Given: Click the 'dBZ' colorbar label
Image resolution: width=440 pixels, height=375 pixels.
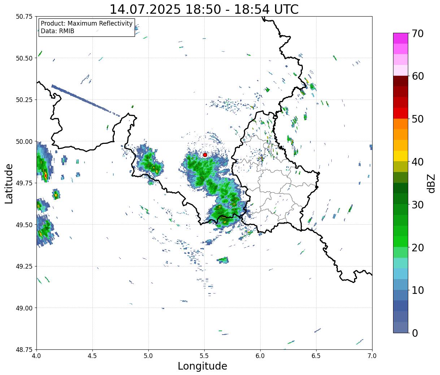Looking at the screenshot, I should coord(431,183).
